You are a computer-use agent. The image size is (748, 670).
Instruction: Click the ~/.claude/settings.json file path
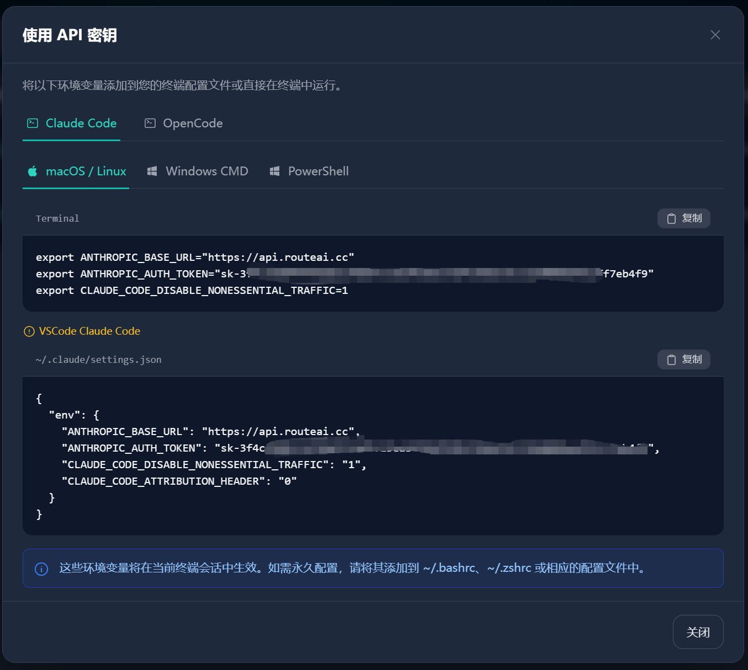point(99,360)
